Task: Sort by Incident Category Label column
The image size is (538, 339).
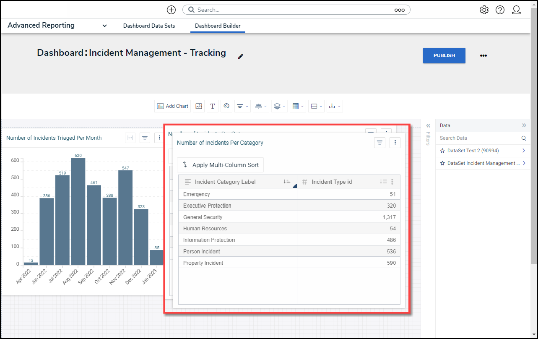Action: click(287, 182)
